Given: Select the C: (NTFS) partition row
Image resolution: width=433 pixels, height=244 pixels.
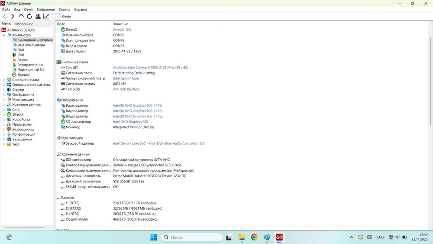Looking at the screenshot, I should pyautogui.click(x=109, y=203).
